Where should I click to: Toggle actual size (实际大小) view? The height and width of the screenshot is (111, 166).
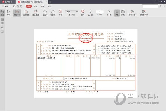click(x=17, y=13)
